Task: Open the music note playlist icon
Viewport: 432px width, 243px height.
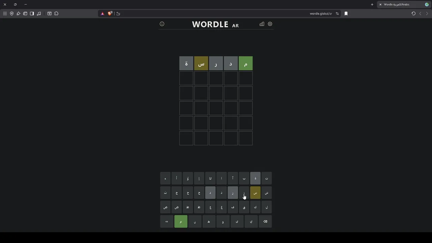Action: pyautogui.click(x=39, y=13)
